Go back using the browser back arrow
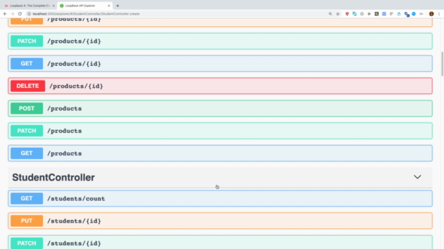 5,14
